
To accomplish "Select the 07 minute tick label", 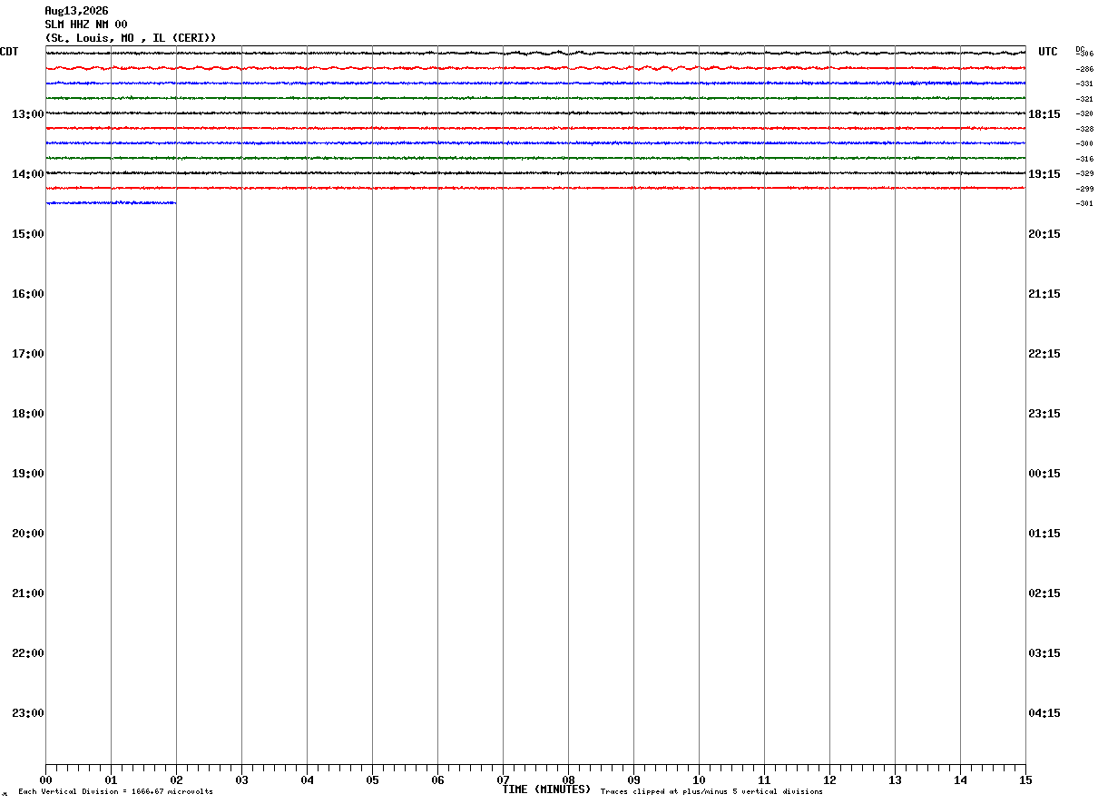I will [x=503, y=779].
